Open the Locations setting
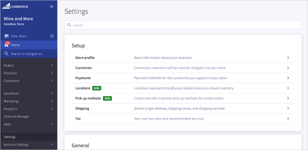This screenshot has height=150, width=308. 183,88
